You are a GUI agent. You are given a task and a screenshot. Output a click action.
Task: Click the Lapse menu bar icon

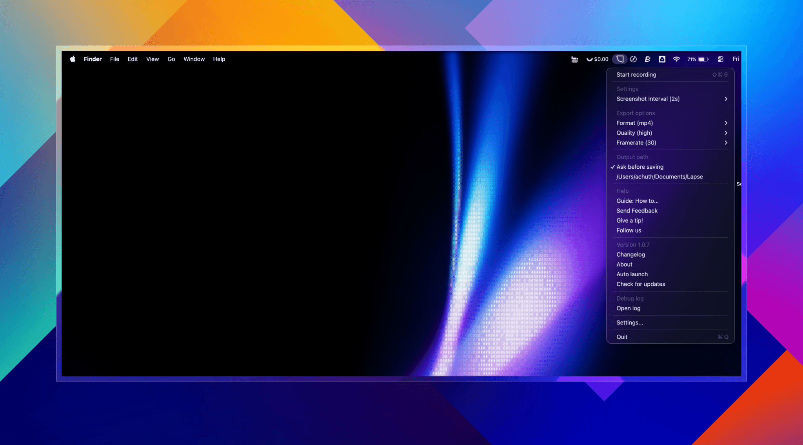point(620,59)
